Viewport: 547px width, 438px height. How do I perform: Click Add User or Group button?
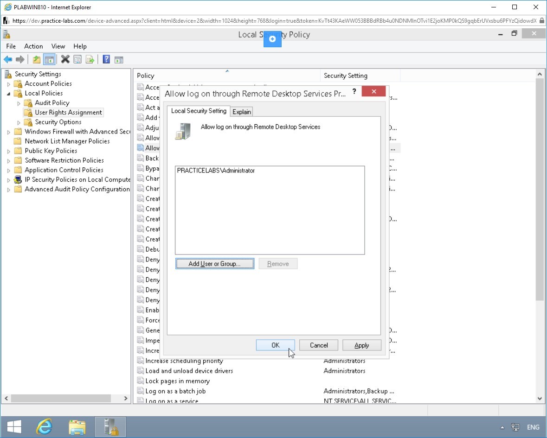pos(214,263)
